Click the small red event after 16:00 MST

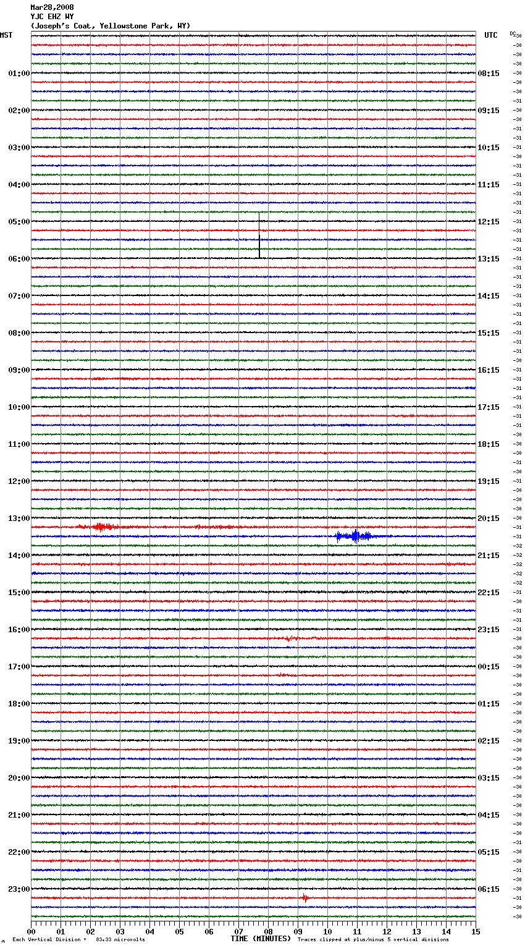290,638
